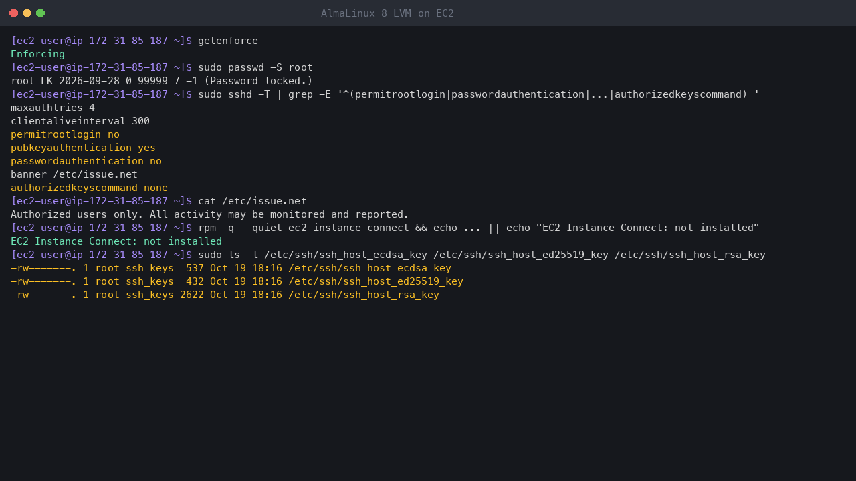Select the 'maxauthtries 4' output line
Image resolution: width=856 pixels, height=481 pixels.
tap(53, 108)
